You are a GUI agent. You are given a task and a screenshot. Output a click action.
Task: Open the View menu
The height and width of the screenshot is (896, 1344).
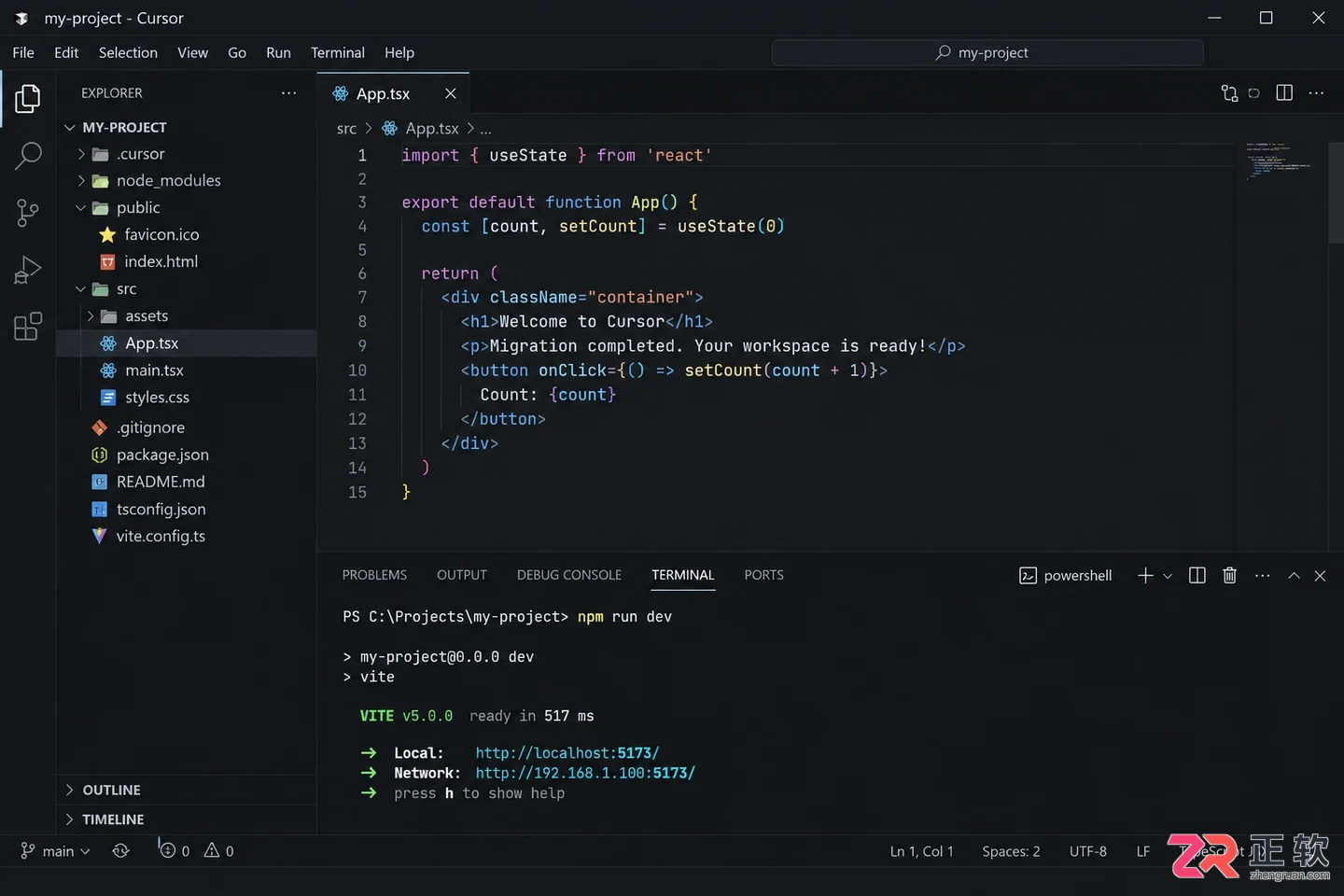coord(193,53)
